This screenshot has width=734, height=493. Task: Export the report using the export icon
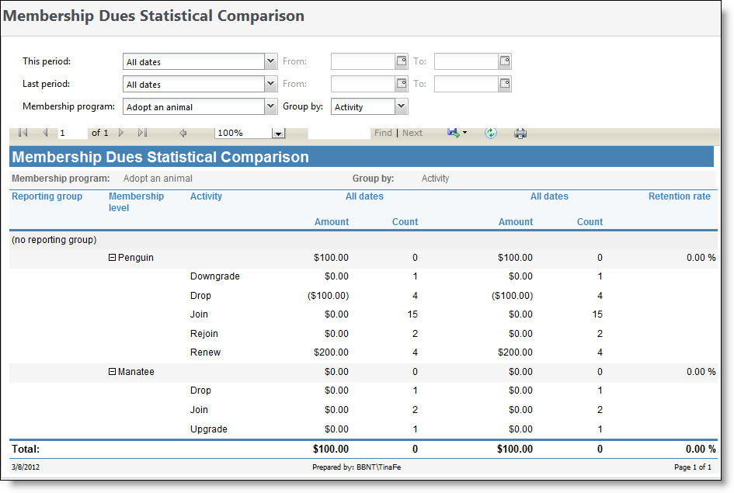coord(453,133)
